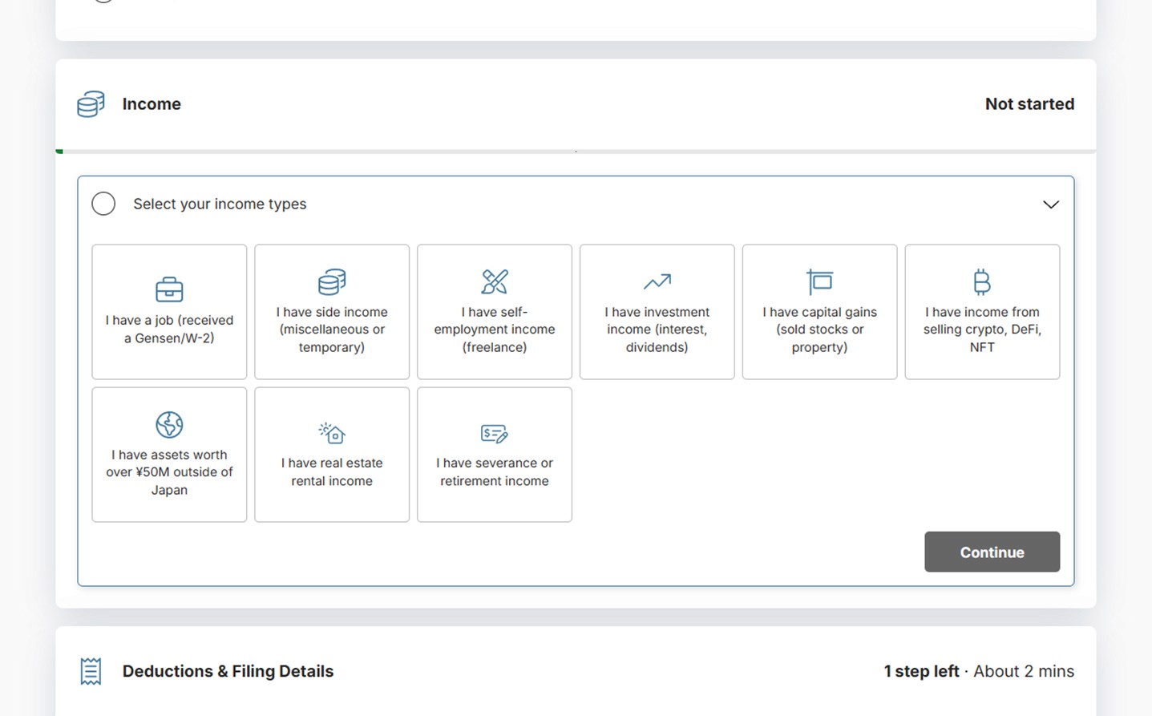Pick 'I have severance or retirement income' card
The image size is (1152, 716).
[x=495, y=455]
